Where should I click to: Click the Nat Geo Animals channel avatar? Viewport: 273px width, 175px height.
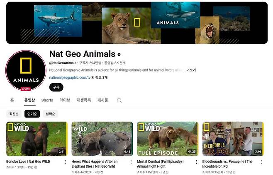pos(25,71)
